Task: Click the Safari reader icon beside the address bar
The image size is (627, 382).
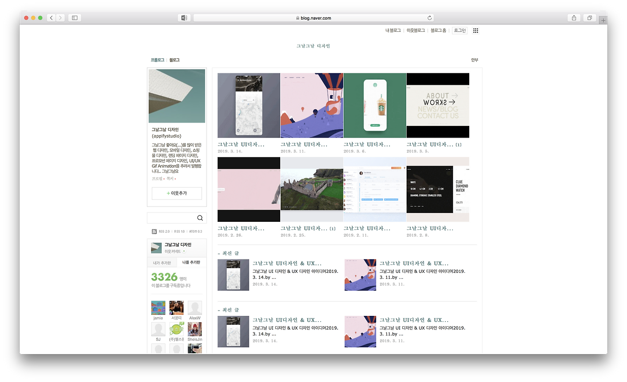Action: pos(184,18)
